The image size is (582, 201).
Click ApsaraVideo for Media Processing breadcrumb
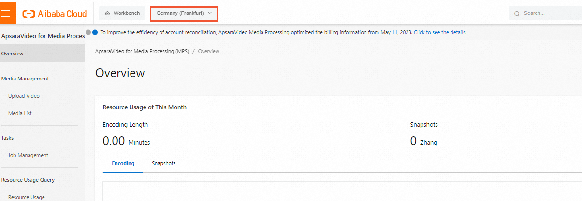142,51
